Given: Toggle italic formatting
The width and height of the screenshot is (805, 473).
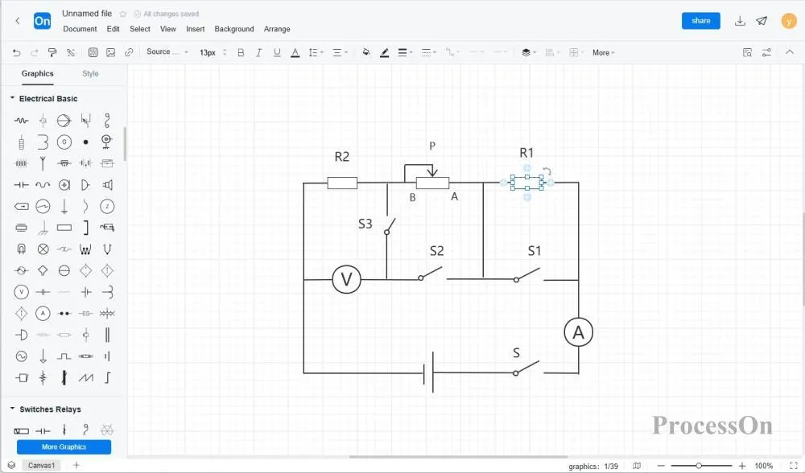Looking at the screenshot, I should (258, 52).
